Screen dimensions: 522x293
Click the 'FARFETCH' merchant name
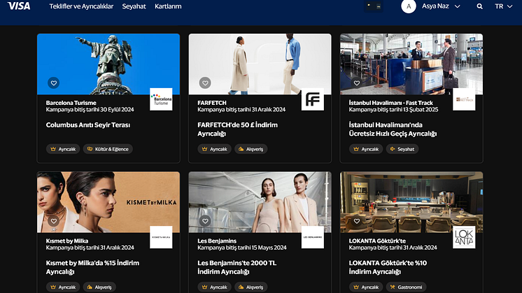pyautogui.click(x=212, y=103)
